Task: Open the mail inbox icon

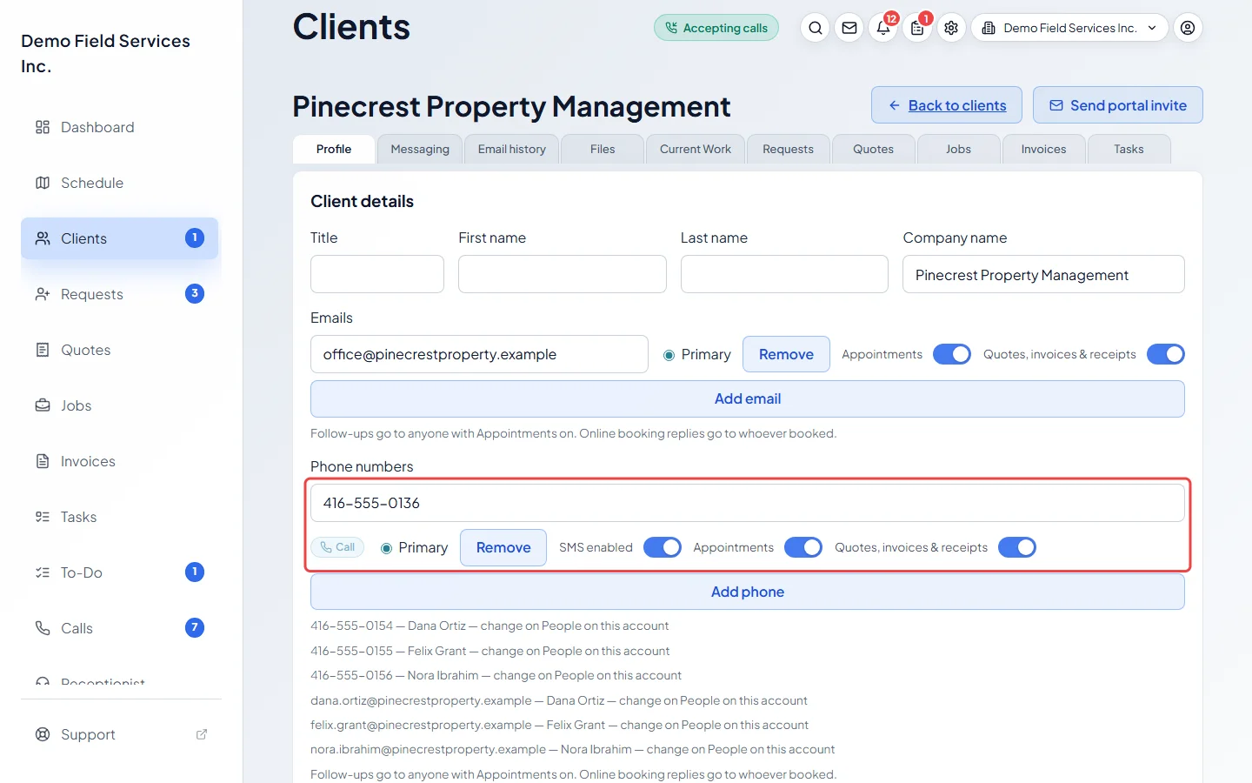Action: (x=849, y=28)
